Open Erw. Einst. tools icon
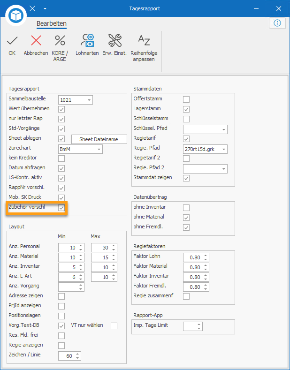290x370 pixels. click(115, 40)
